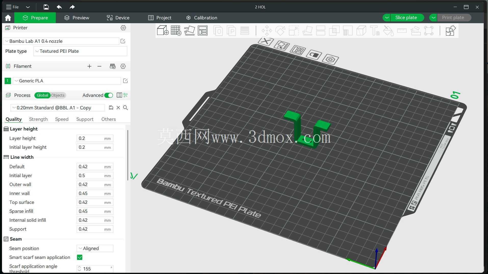Click the redo arrow icon

coord(72,7)
